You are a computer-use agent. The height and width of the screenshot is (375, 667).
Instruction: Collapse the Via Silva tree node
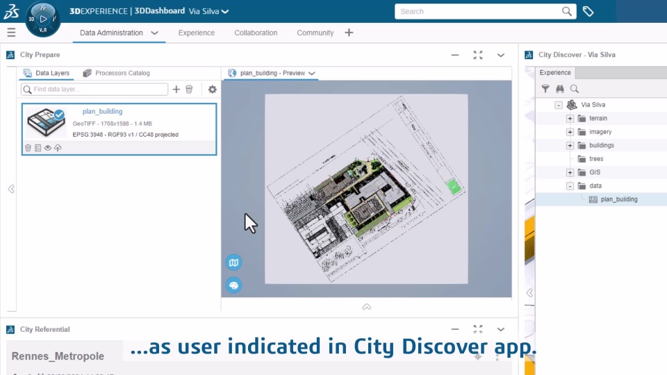(x=559, y=105)
